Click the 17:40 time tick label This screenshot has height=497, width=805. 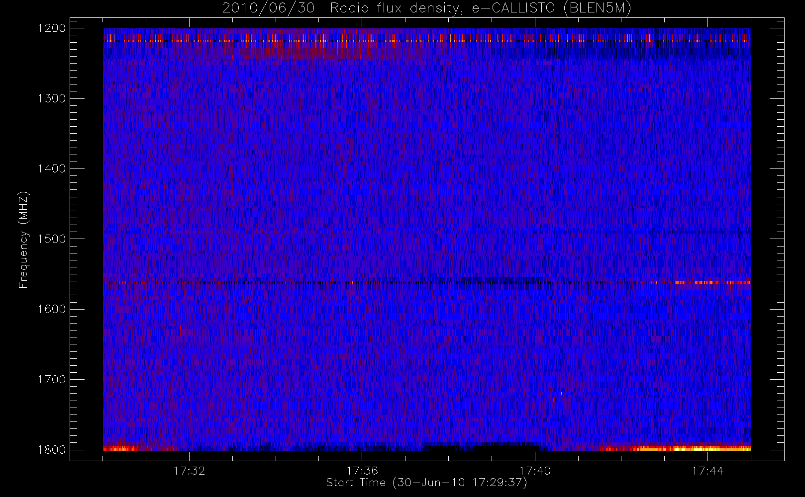coord(535,471)
